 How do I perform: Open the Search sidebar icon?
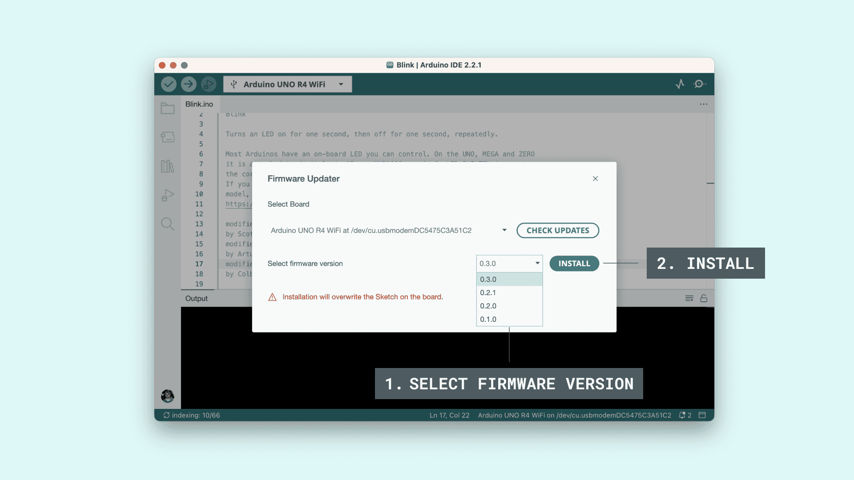click(x=168, y=224)
